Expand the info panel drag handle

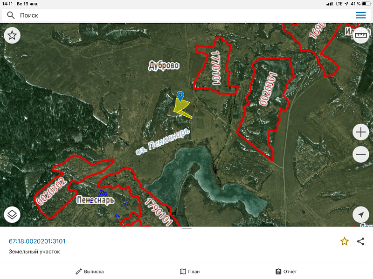186,229
